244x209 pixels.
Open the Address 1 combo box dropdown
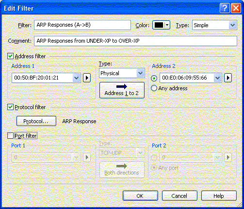[76, 78]
